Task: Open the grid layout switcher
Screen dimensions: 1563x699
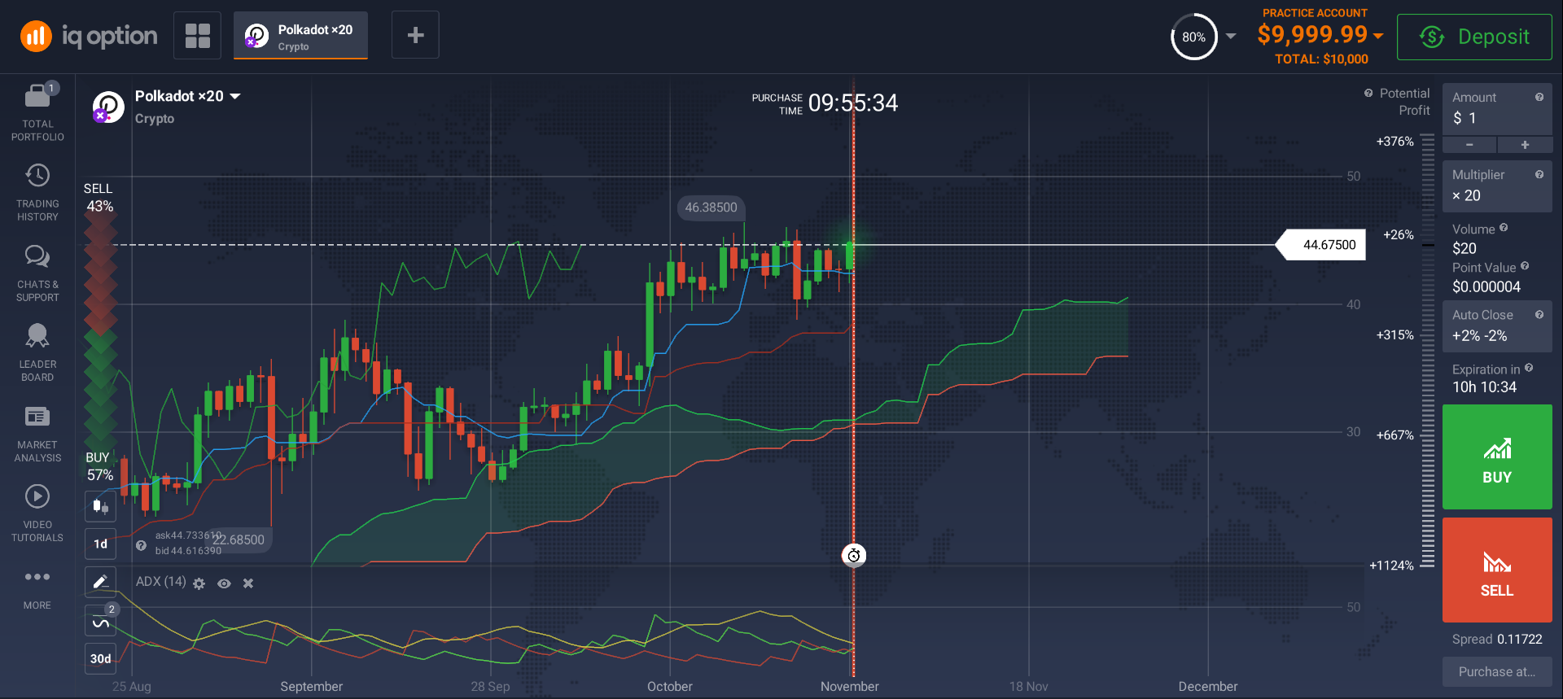Action: click(197, 35)
